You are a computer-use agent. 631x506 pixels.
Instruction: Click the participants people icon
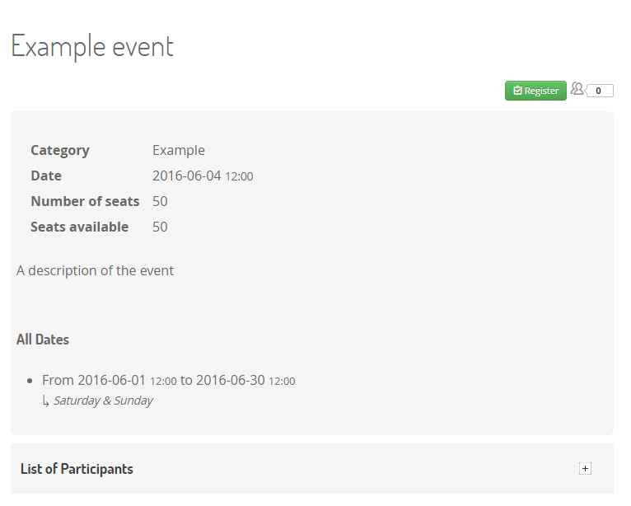point(577,89)
